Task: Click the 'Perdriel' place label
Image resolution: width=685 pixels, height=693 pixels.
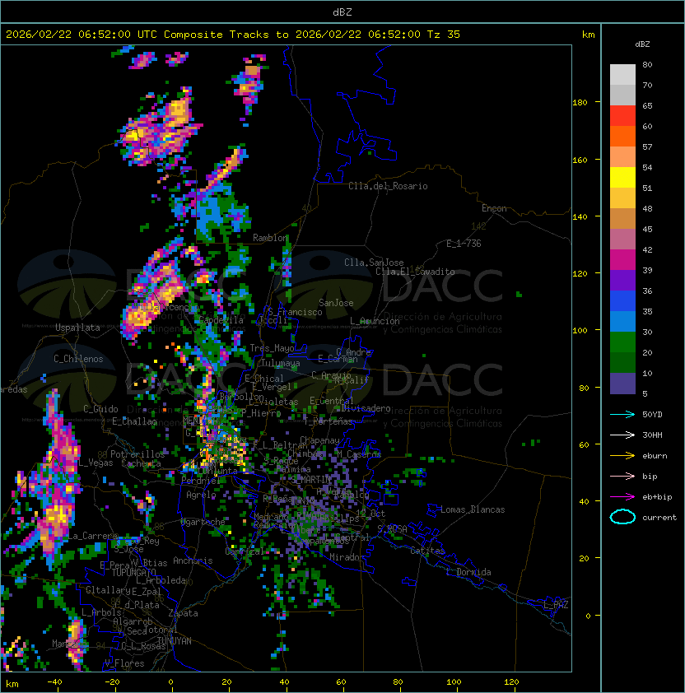Action: tap(201, 481)
